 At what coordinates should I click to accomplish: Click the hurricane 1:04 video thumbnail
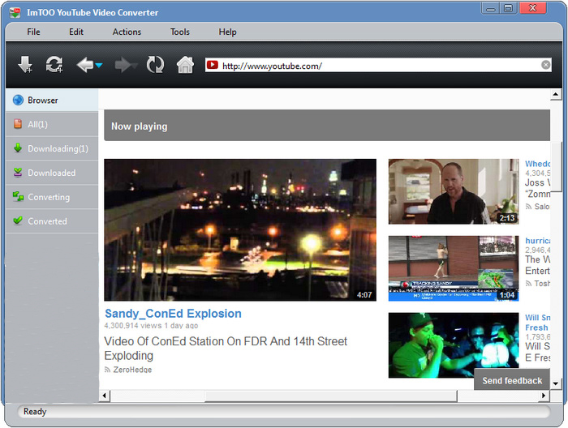point(454,268)
